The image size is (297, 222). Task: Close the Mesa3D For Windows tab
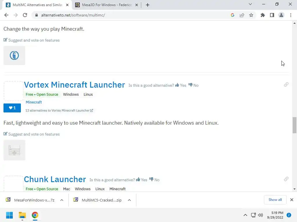coord(137,5)
